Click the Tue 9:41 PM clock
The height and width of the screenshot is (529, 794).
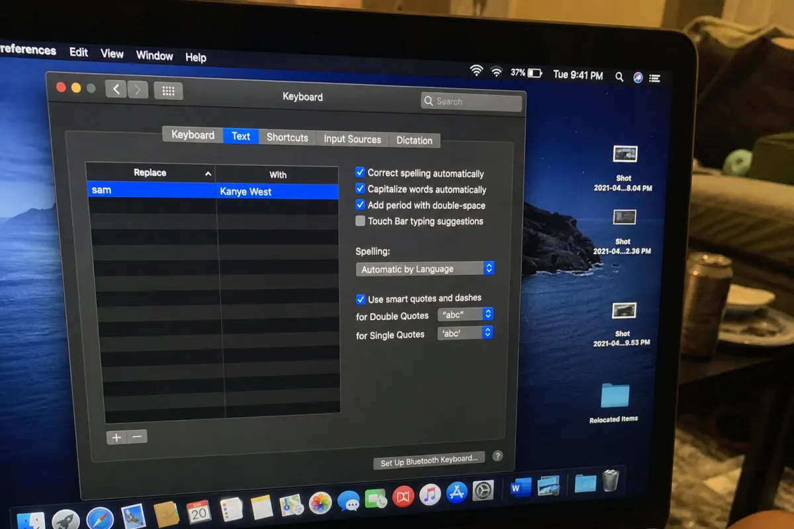[x=578, y=75]
